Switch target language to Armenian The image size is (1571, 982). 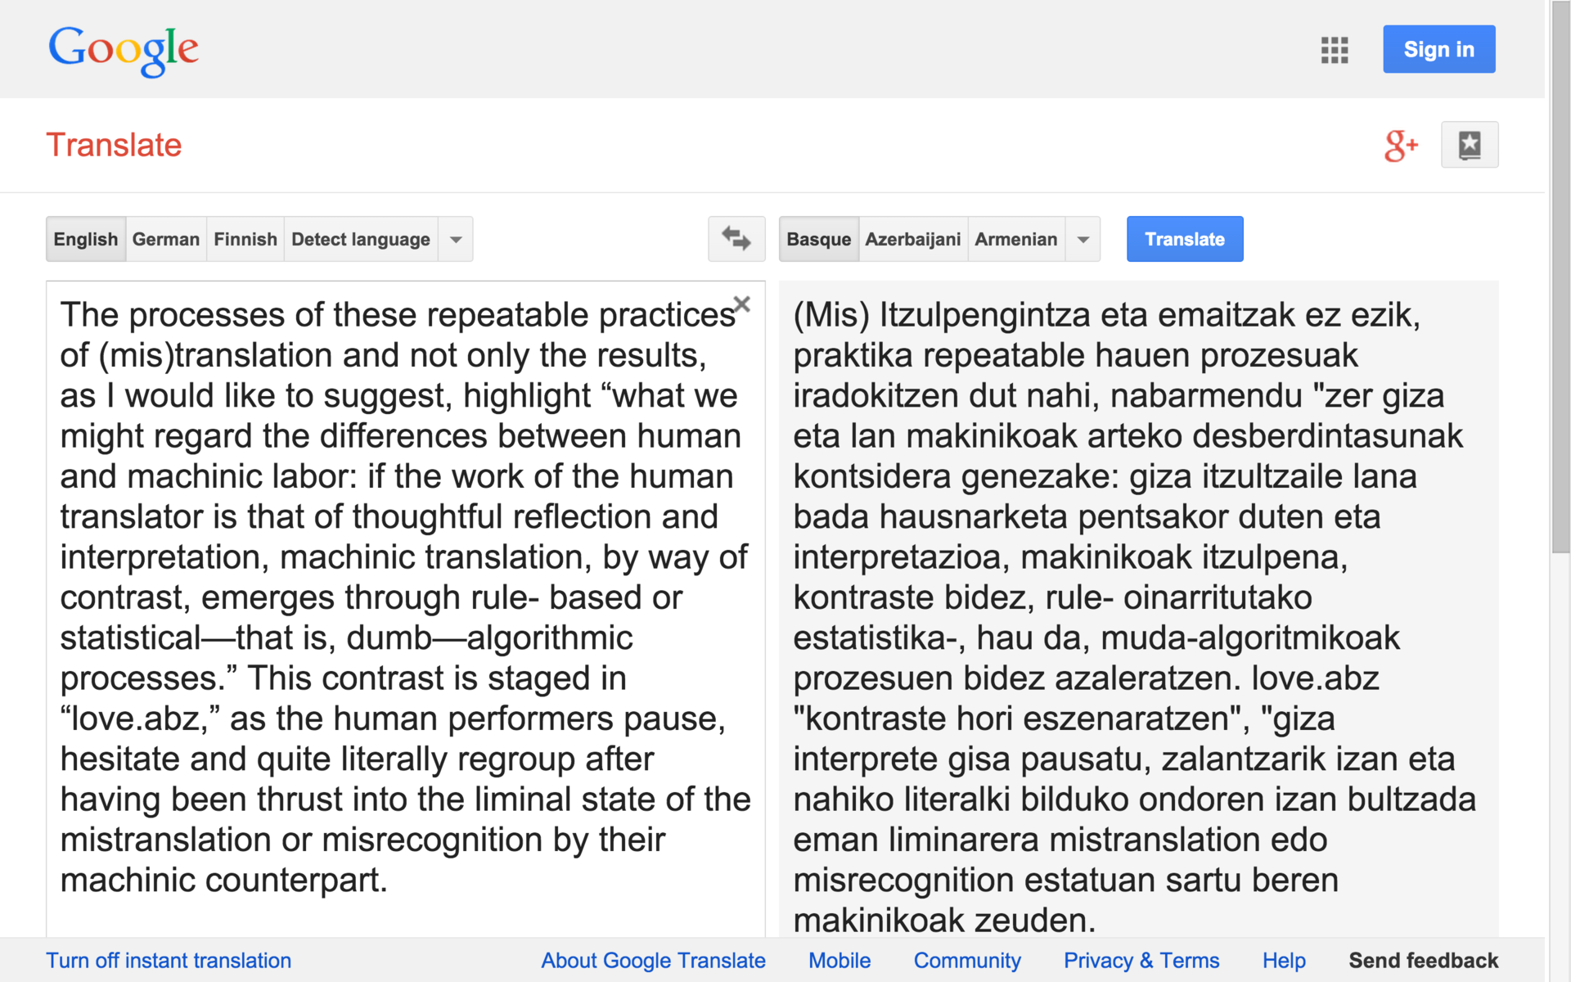(1016, 239)
